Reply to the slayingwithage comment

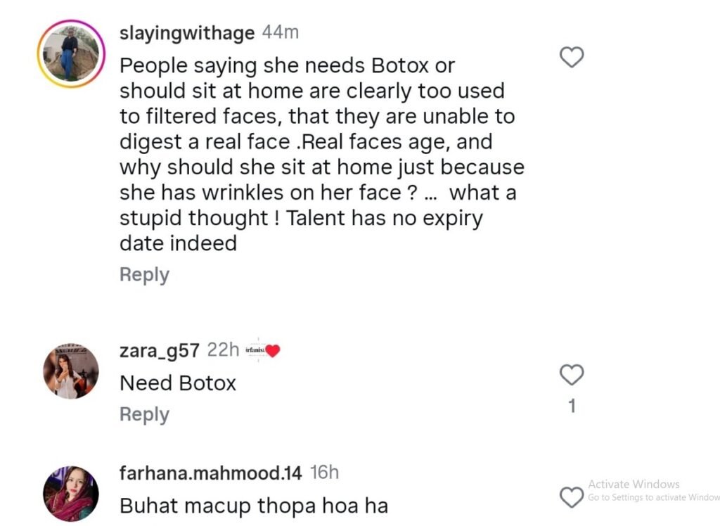click(144, 275)
